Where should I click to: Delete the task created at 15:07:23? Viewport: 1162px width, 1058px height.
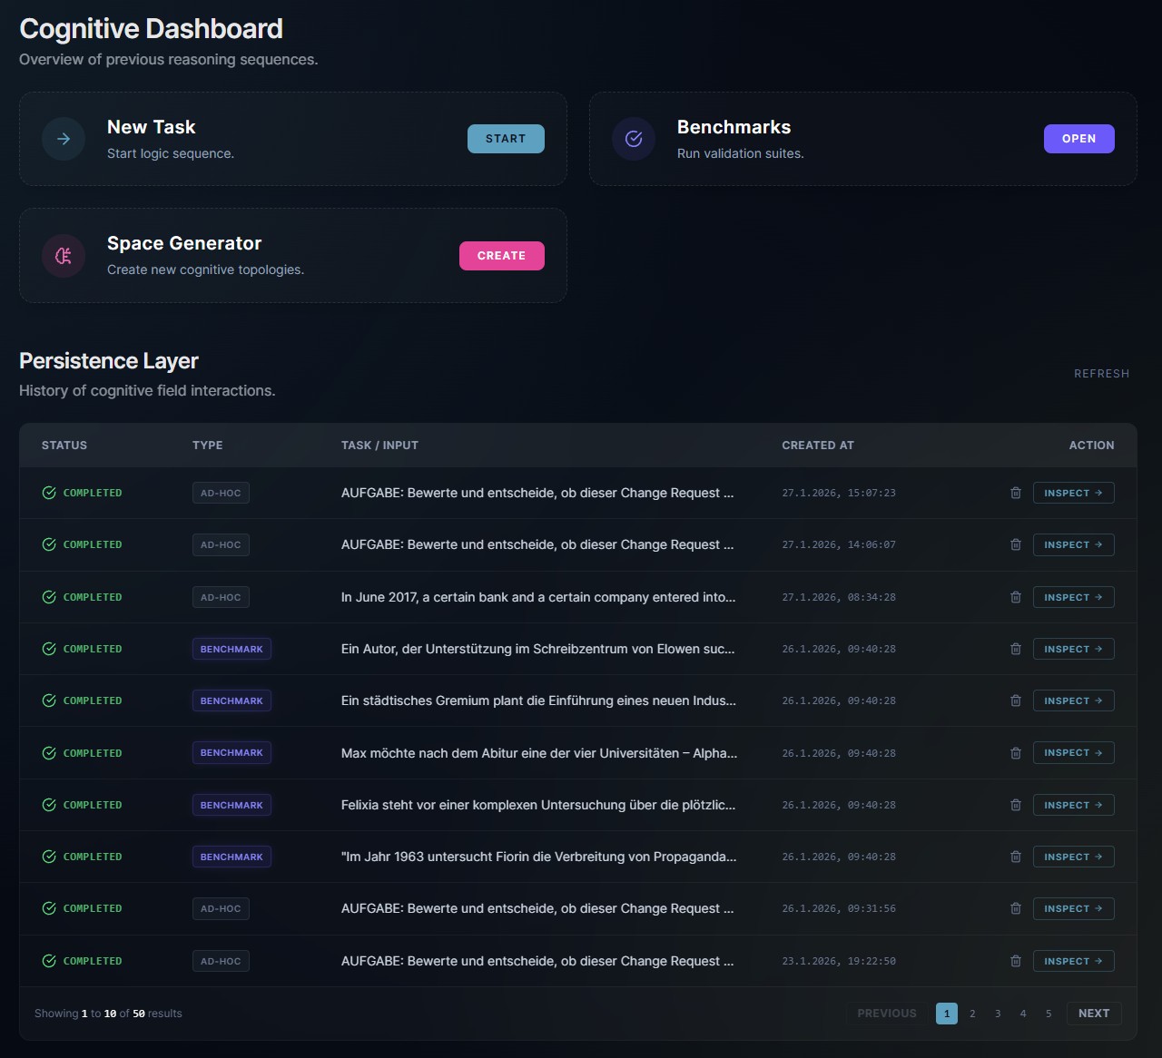(1016, 493)
